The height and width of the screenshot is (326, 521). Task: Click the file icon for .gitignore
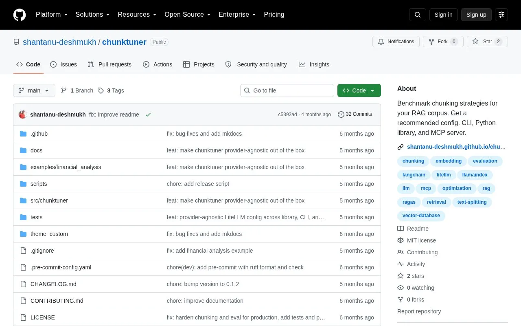coord(23,251)
